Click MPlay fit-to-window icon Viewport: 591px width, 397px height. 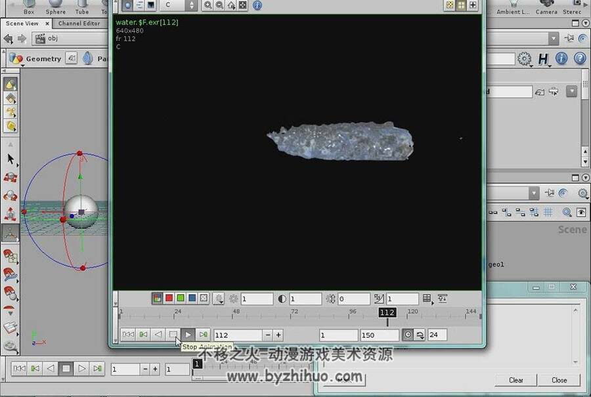(243, 5)
